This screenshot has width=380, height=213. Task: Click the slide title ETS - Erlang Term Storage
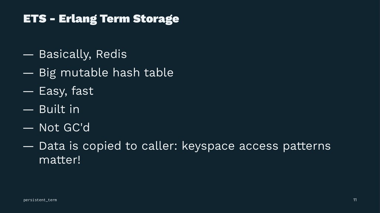(x=101, y=19)
